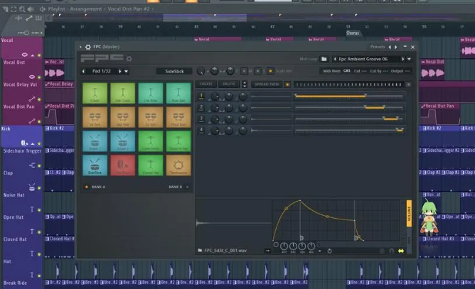Screen dimensions: 475x289
Task: Trigger the Closed Hat pad
Action: click(x=151, y=165)
